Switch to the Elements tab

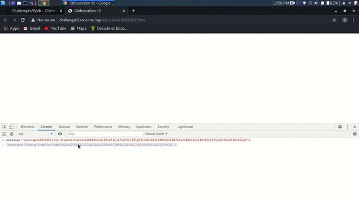[x=27, y=127]
